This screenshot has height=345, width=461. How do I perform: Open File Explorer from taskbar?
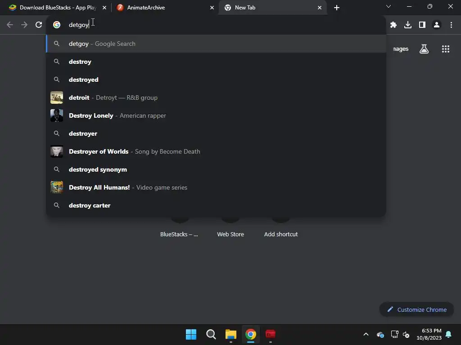coord(231,334)
